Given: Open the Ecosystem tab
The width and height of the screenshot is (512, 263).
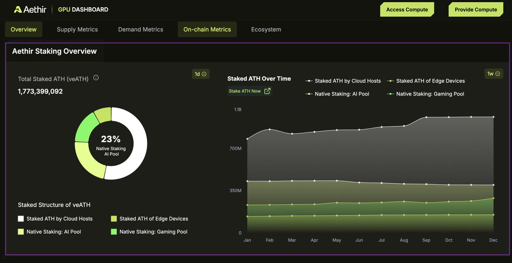Looking at the screenshot, I should (x=266, y=29).
